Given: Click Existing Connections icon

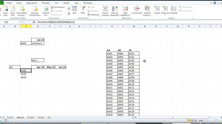Looking at the screenshot, I should tap(35, 11).
